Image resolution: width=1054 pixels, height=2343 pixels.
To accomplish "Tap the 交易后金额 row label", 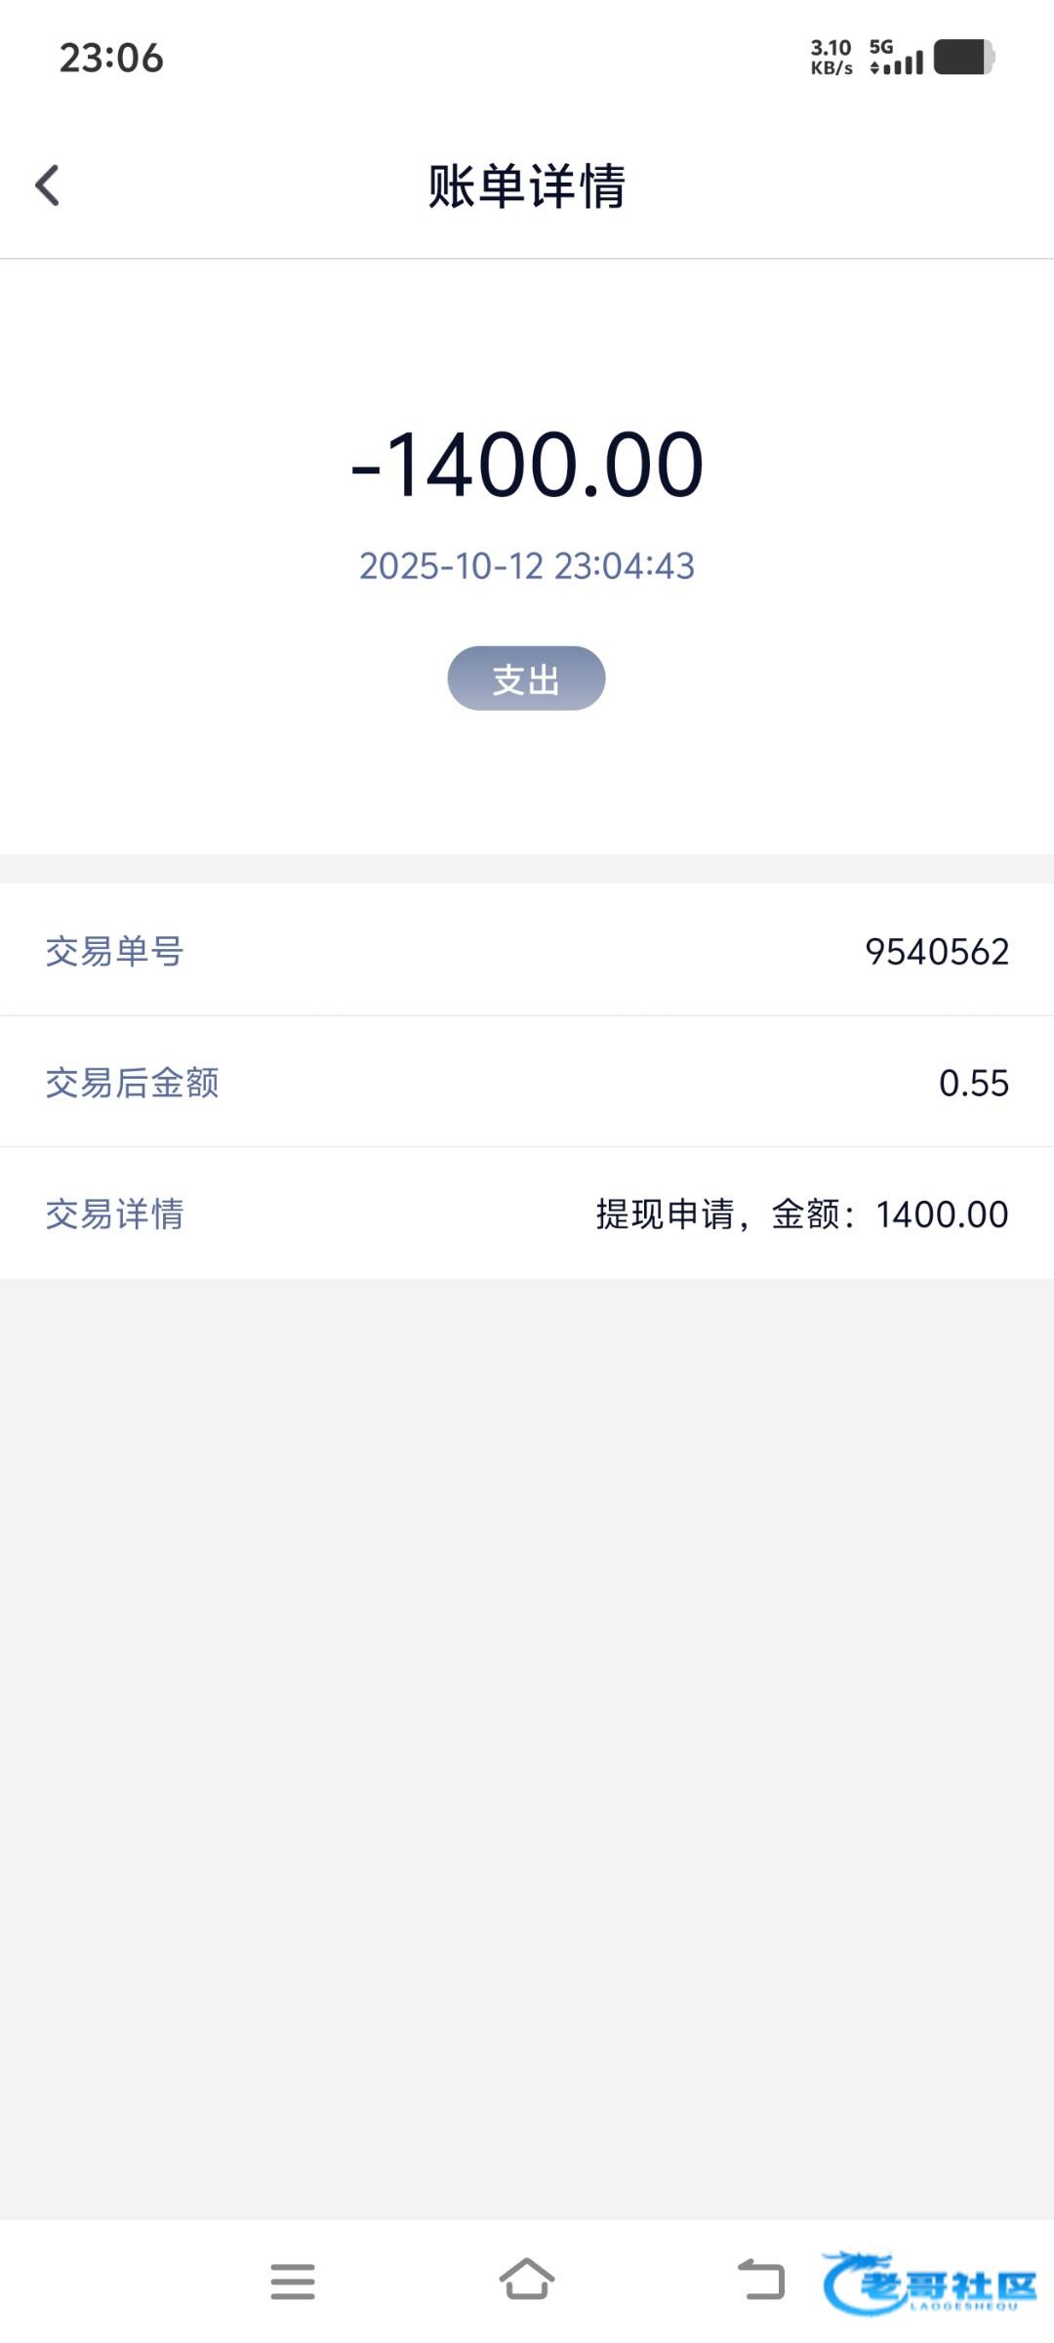I will (x=132, y=1083).
